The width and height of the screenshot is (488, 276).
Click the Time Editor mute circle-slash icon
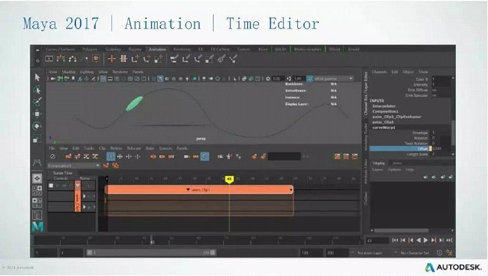[x=53, y=156]
